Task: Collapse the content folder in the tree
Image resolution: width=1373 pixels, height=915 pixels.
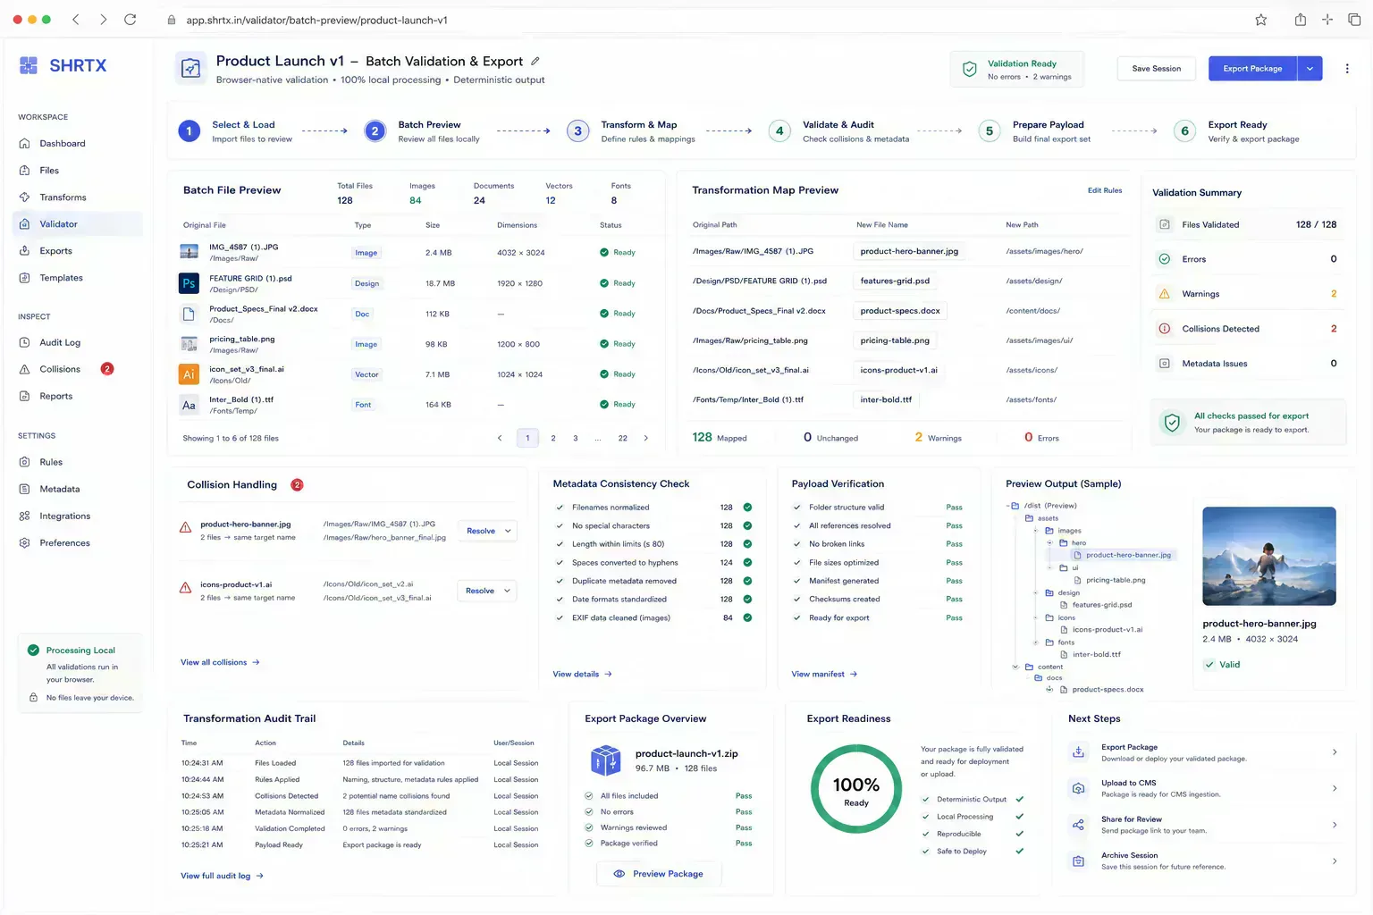Action: point(1015,667)
